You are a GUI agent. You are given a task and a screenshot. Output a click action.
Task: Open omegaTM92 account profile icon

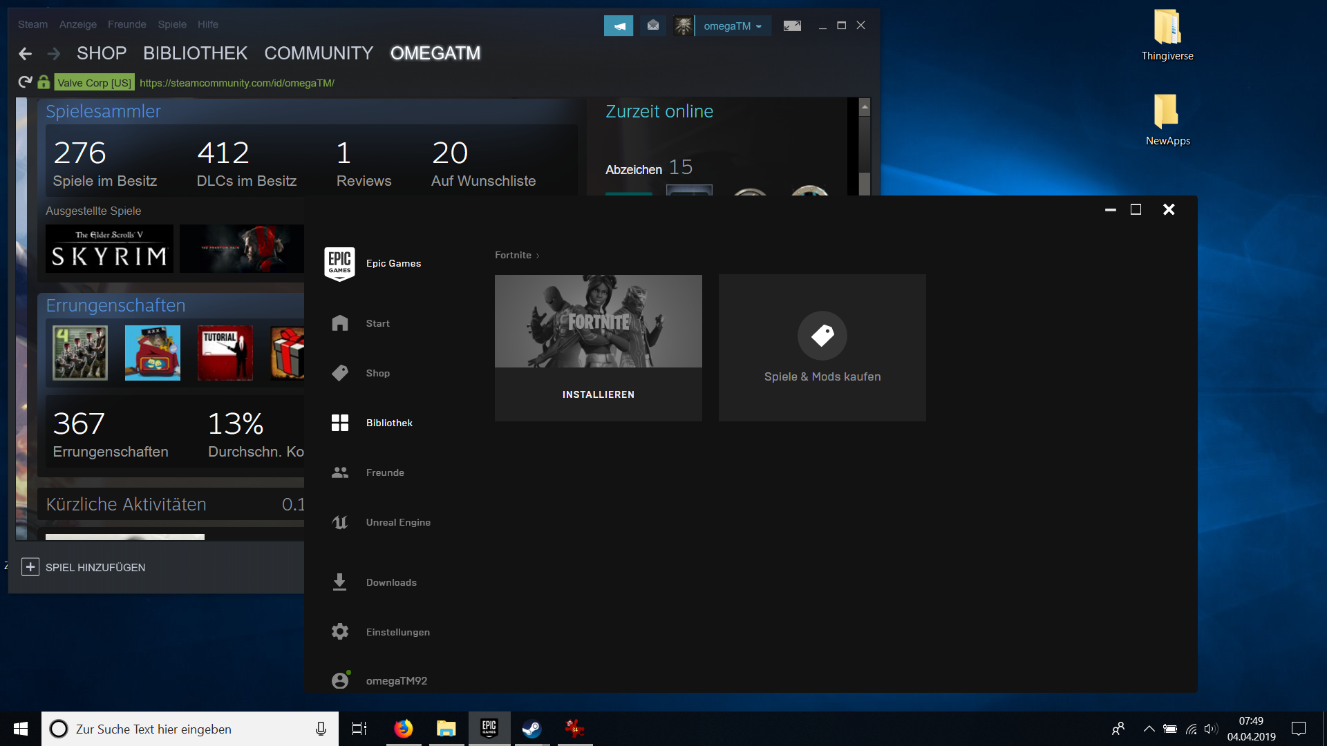340,680
